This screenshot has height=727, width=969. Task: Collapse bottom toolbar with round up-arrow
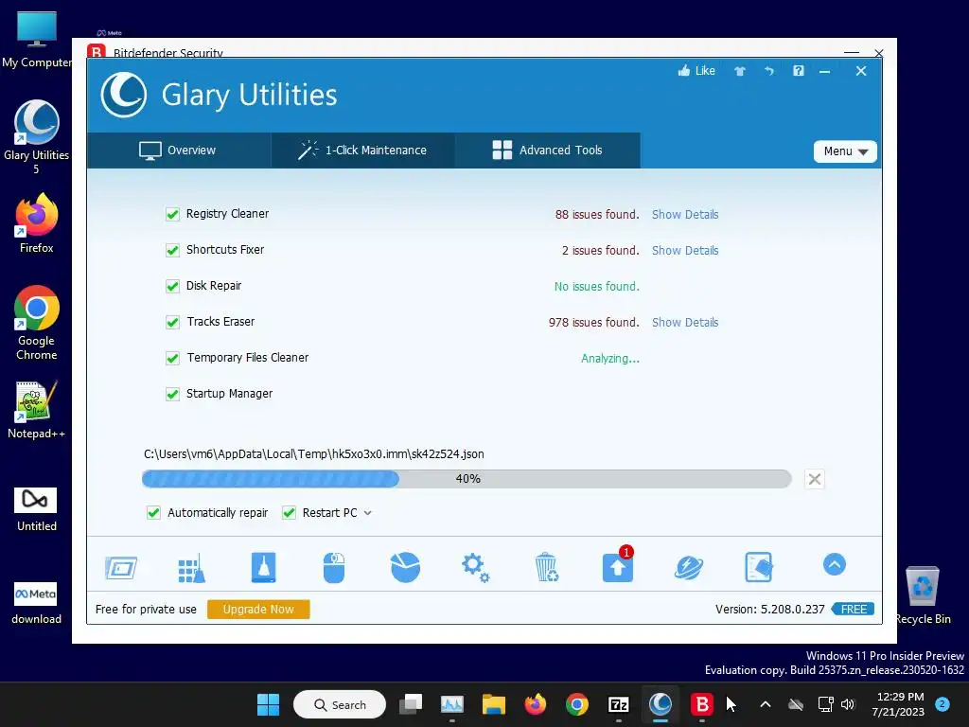835,564
